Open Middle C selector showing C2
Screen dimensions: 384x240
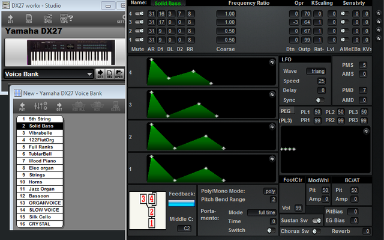[184, 229]
